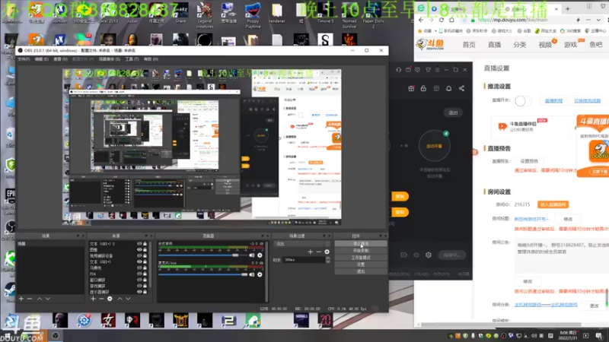Click the headset icon in Douyu companion title bar
This screenshot has width=609, height=342.
(398, 70)
